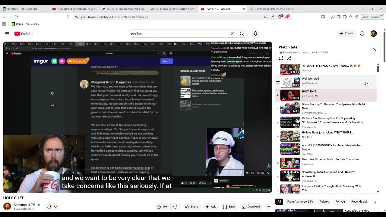Open YouTube notifications bell
386x217 pixels.
coord(362,33)
